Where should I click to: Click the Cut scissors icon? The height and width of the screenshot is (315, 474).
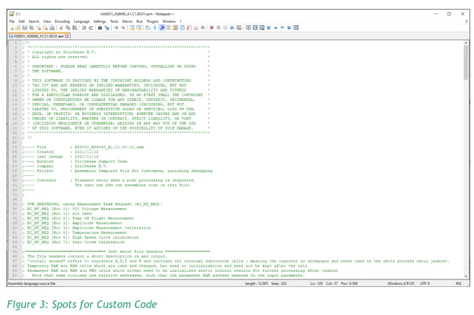click(61, 28)
